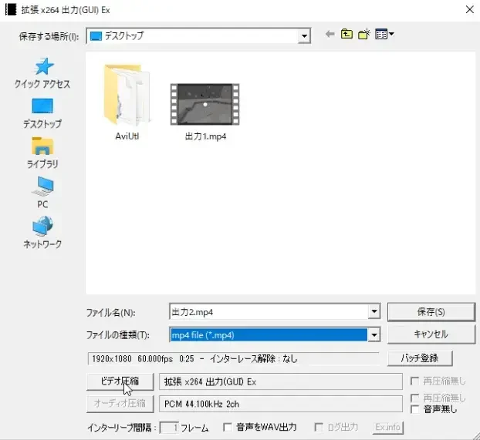480x440 pixels.
Task: Click the バッチ登録 batch register button
Action: (420, 358)
